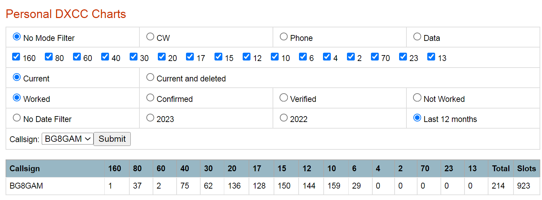Screen dimensions: 542x200
Task: Choose the Phone mode filter
Action: 284,37
